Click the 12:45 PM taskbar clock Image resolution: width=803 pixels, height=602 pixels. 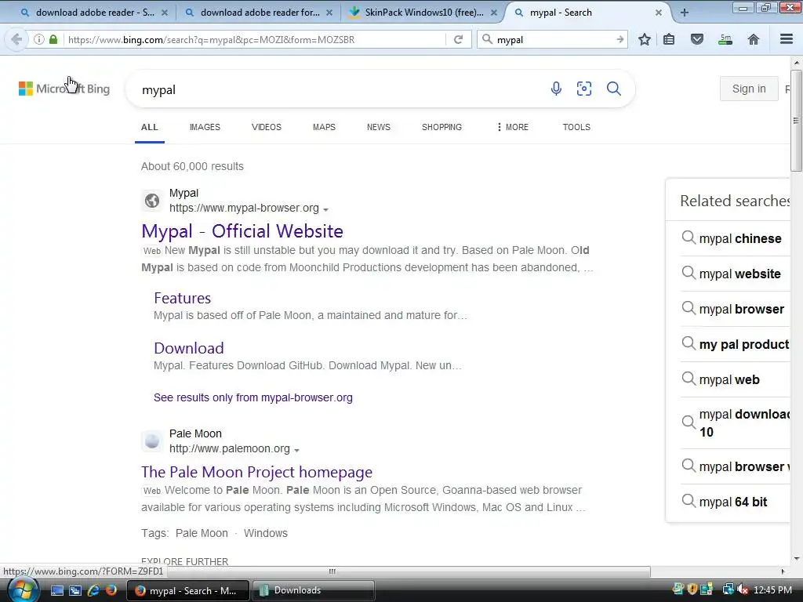point(772,590)
